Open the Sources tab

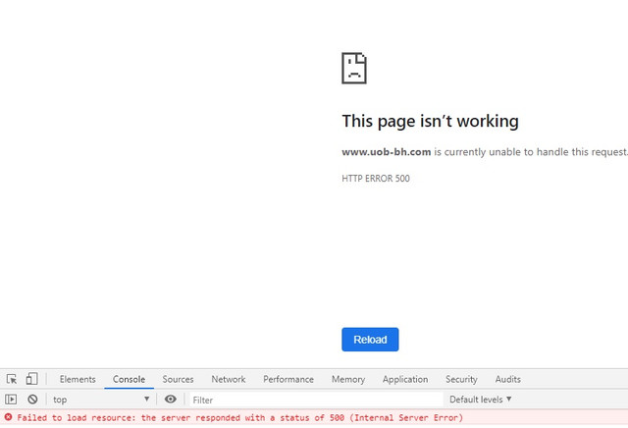178,379
